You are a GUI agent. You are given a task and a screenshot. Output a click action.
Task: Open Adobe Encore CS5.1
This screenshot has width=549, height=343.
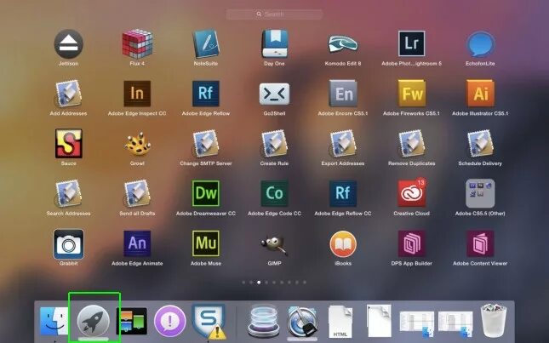(343, 94)
